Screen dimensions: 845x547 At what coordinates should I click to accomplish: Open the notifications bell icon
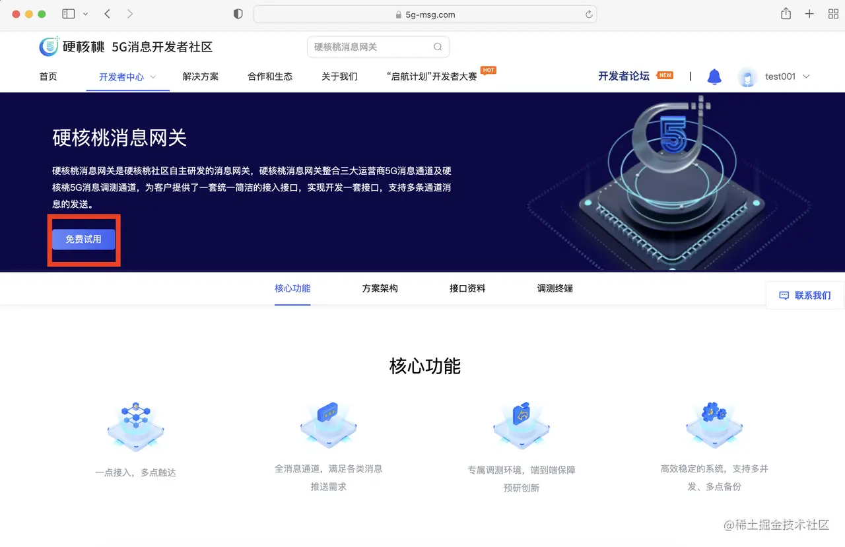click(714, 77)
